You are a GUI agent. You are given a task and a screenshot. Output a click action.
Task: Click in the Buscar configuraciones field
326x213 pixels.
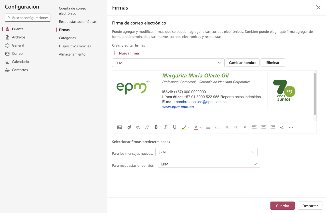pyautogui.click(x=28, y=18)
